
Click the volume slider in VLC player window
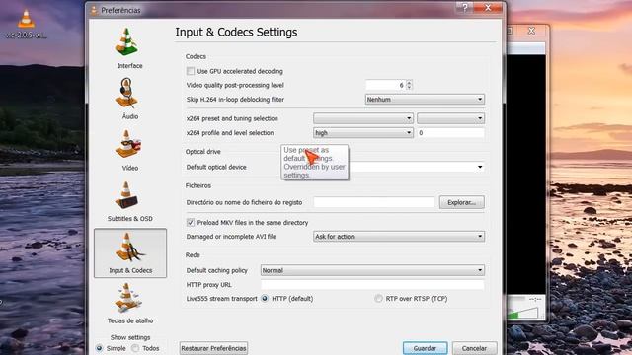[522, 313]
